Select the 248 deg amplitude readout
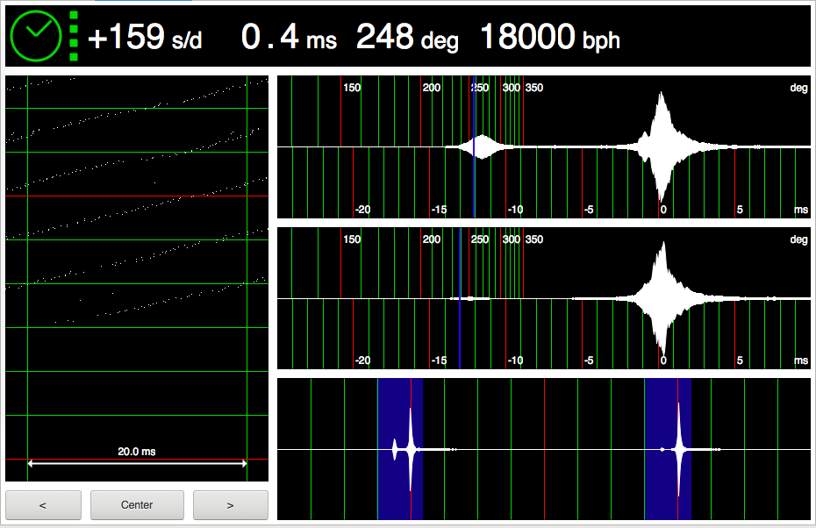 click(406, 37)
